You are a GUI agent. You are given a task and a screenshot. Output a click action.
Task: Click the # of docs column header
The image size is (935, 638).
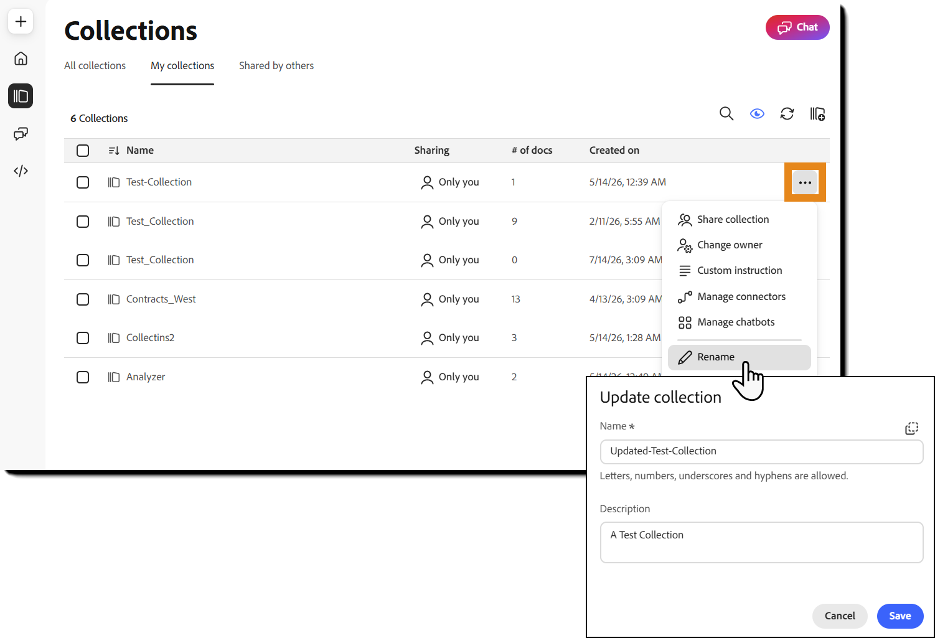532,151
